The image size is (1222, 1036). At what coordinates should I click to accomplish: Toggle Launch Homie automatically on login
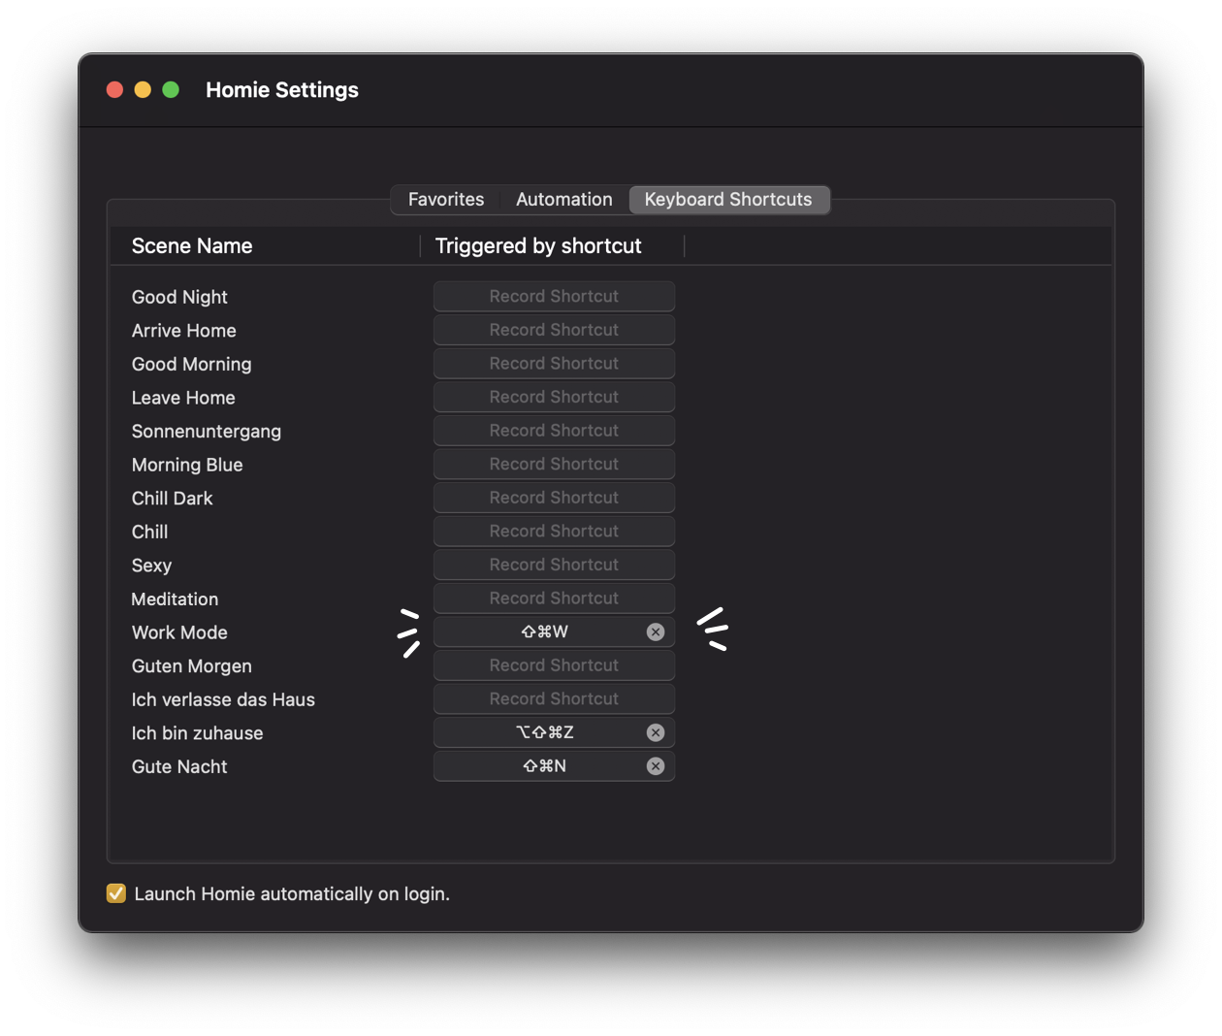(116, 893)
